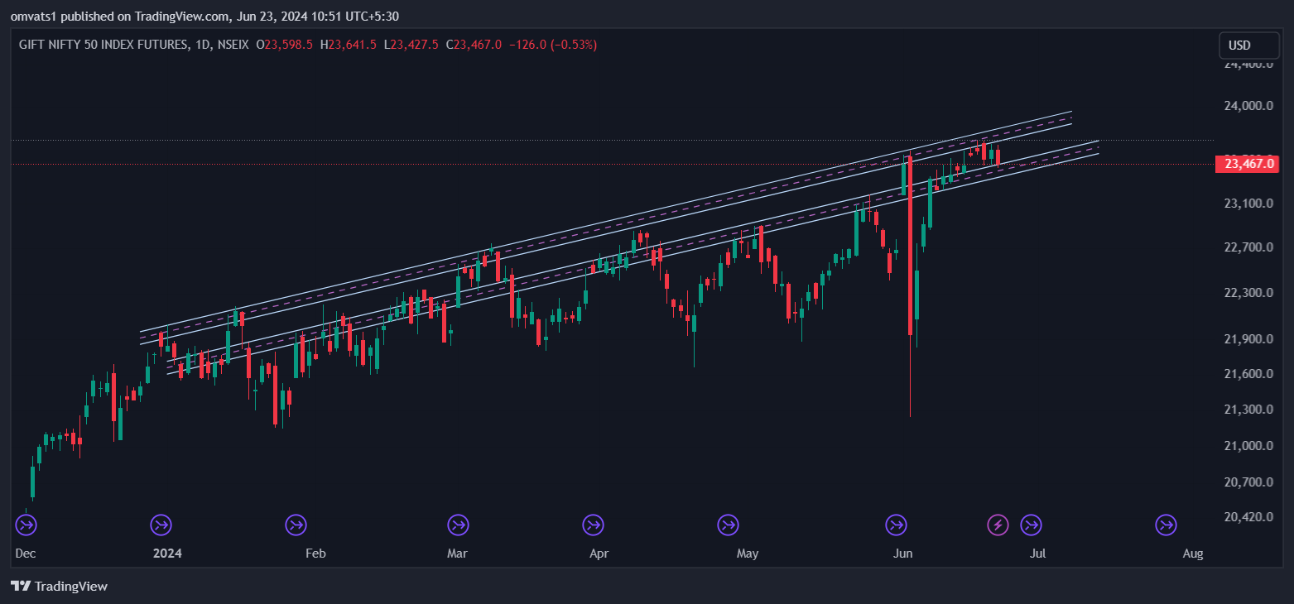Screen dimensions: 1294x604
Task: Click the TradingView logo at bottom
Action: tap(60, 586)
